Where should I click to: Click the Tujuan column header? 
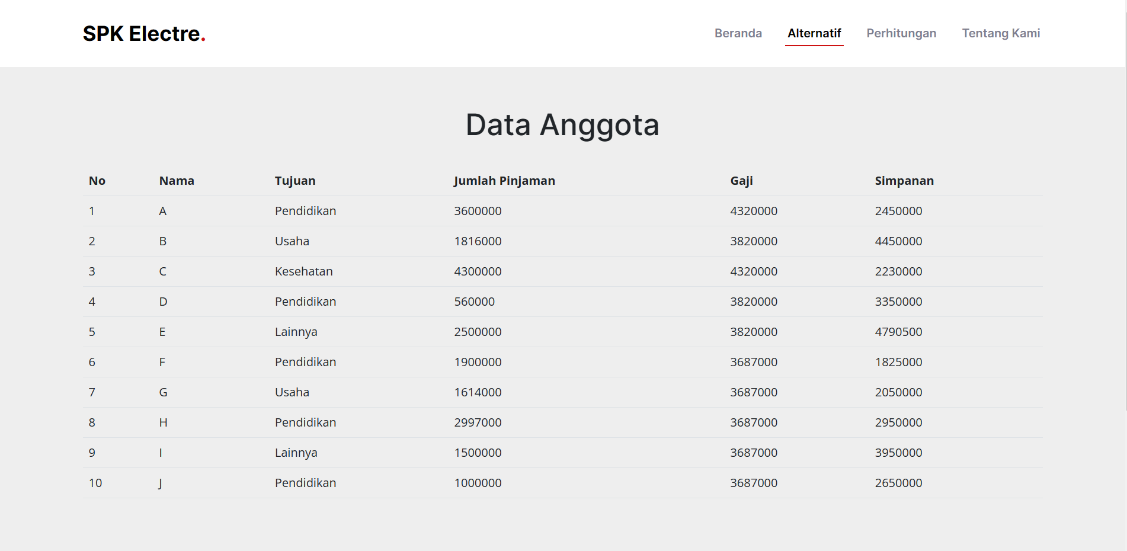pos(294,181)
